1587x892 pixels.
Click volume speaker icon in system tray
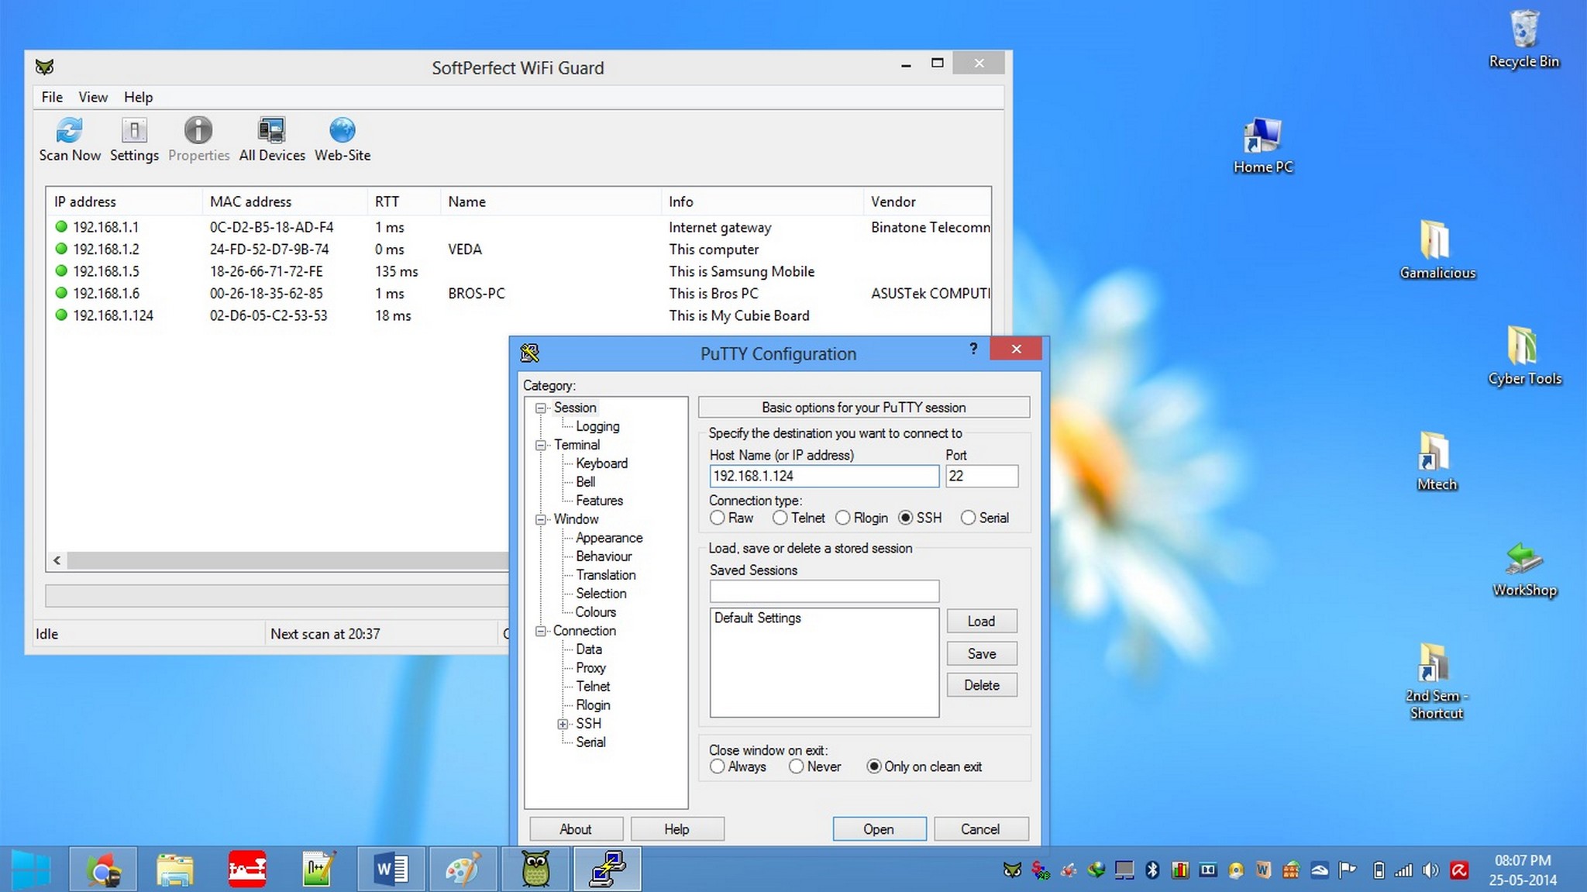click(x=1430, y=870)
